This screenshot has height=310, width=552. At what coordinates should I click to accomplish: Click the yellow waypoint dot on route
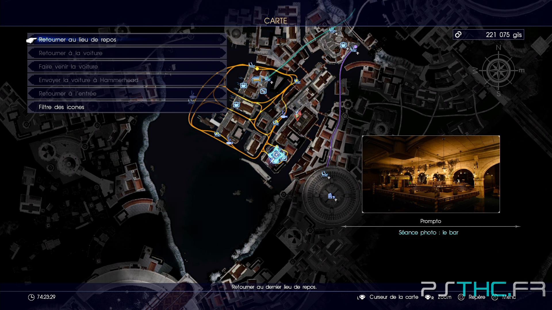(x=257, y=69)
